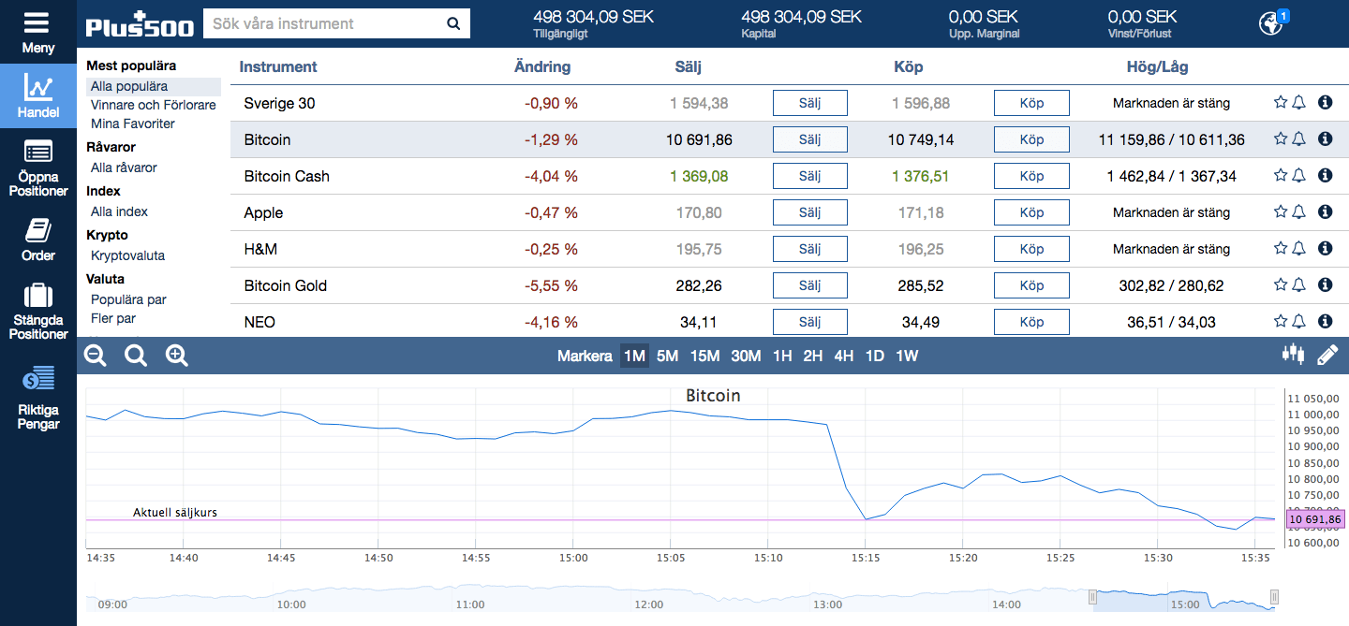1349x626 pixels.
Task: Sell Sverige 30 with Sälj button
Action: [810, 103]
